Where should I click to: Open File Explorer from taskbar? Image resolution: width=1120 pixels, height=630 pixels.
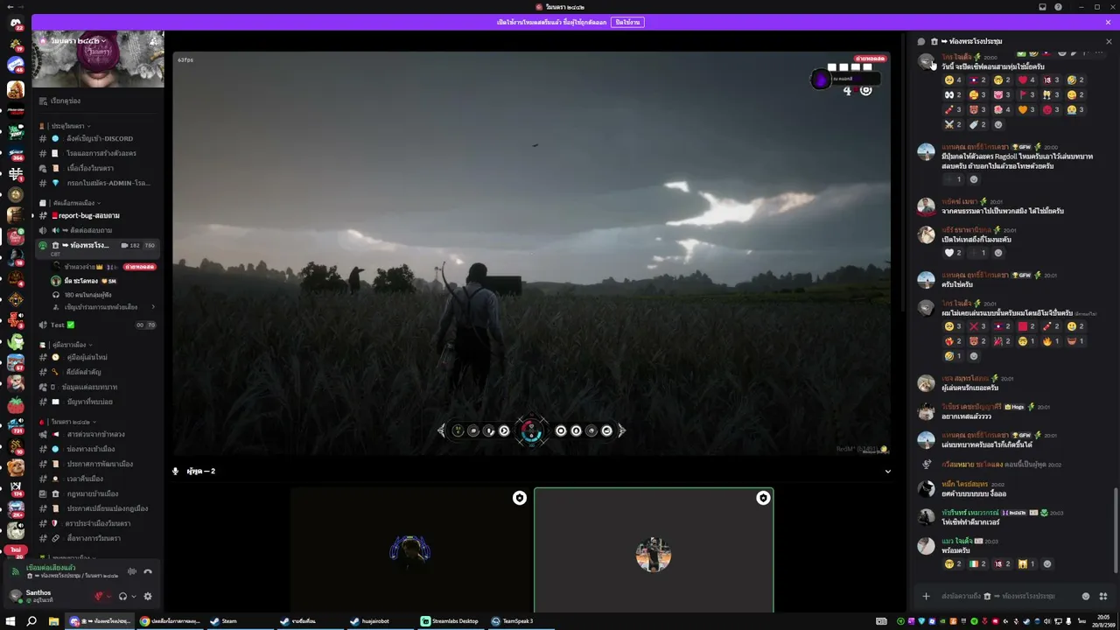tap(53, 621)
